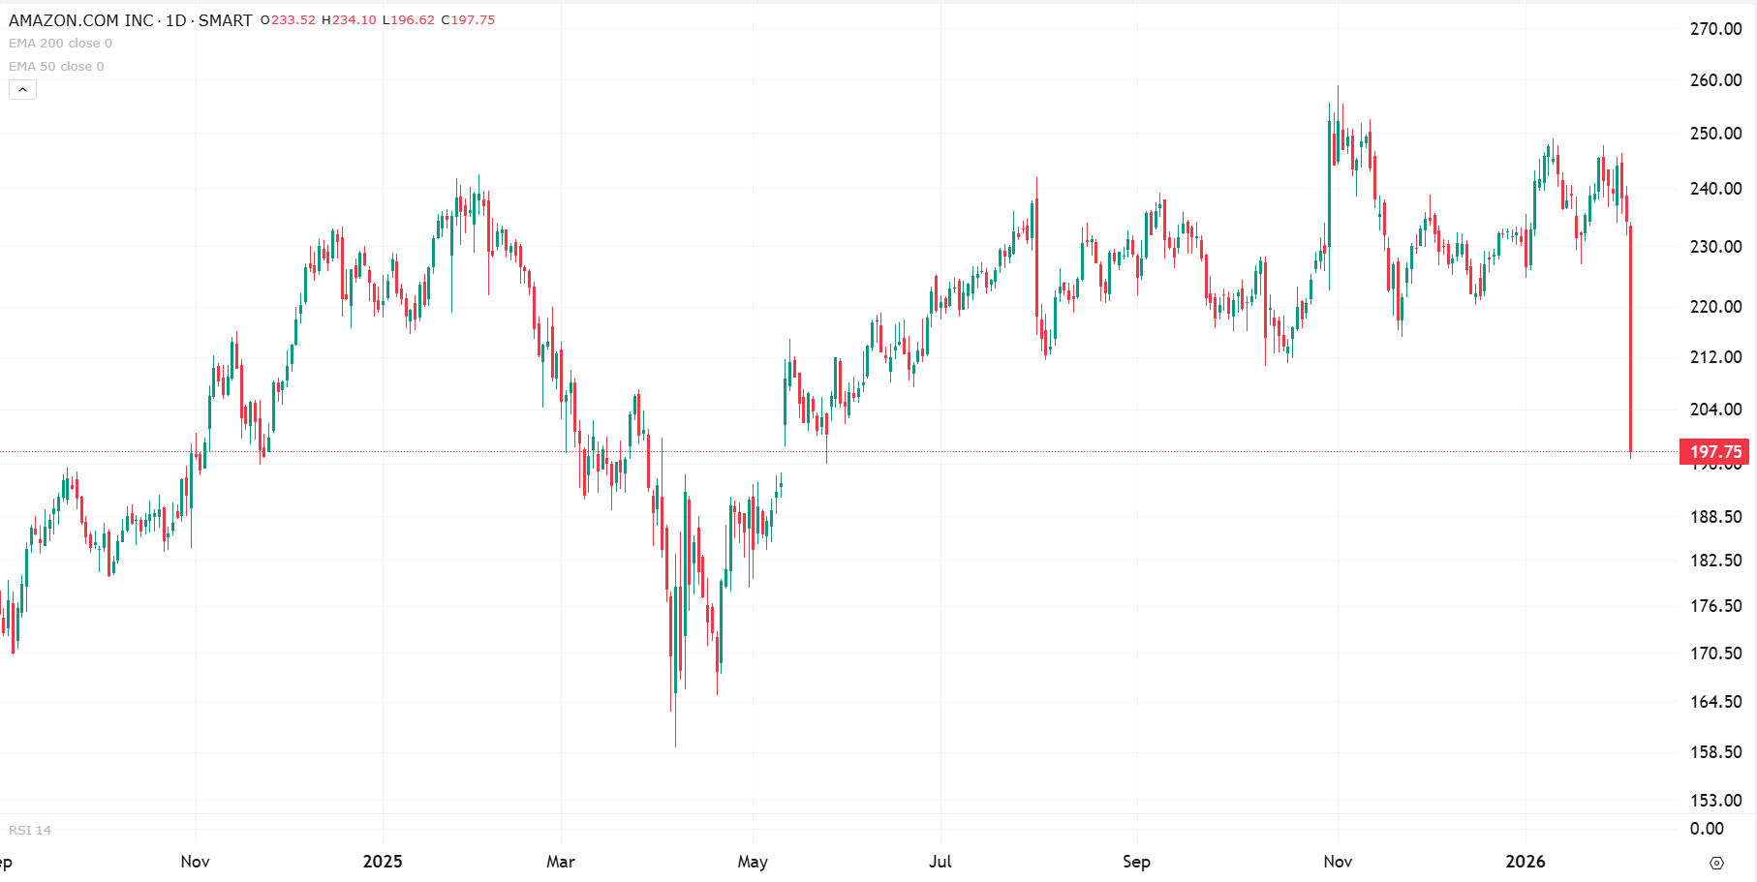Viewport: 1757px width, 882px height.
Task: Click the 1D interval in the chart title
Action: coord(175,20)
